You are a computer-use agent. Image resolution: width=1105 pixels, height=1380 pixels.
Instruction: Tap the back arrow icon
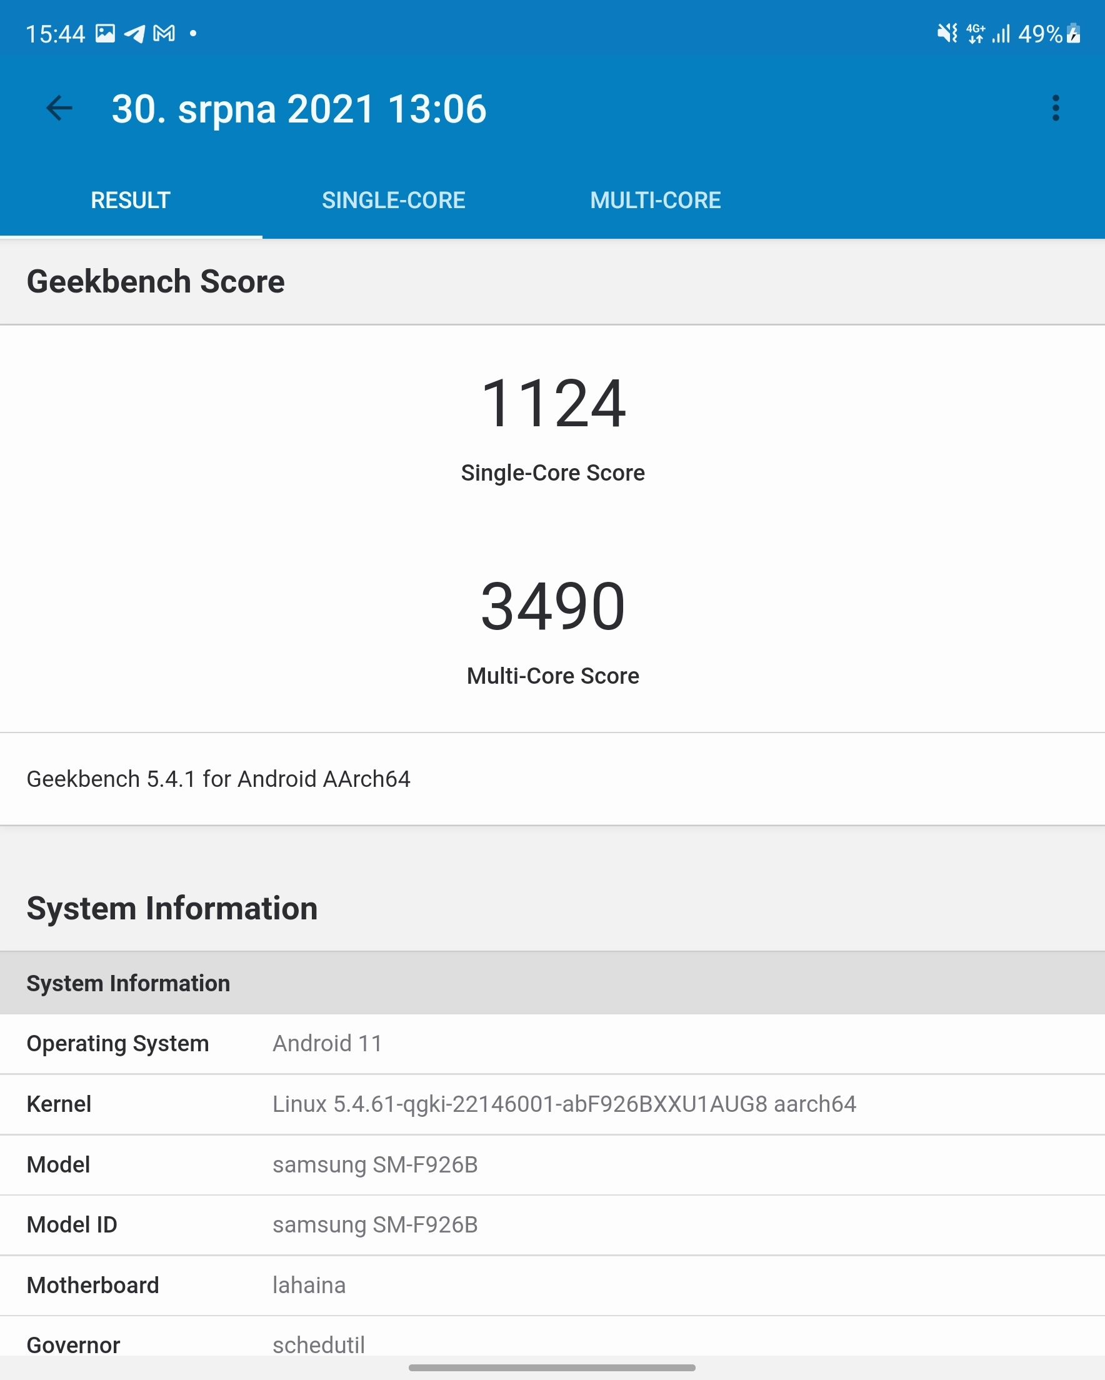[59, 107]
